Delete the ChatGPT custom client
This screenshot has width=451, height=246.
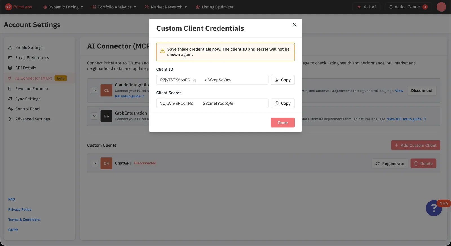[423, 164]
